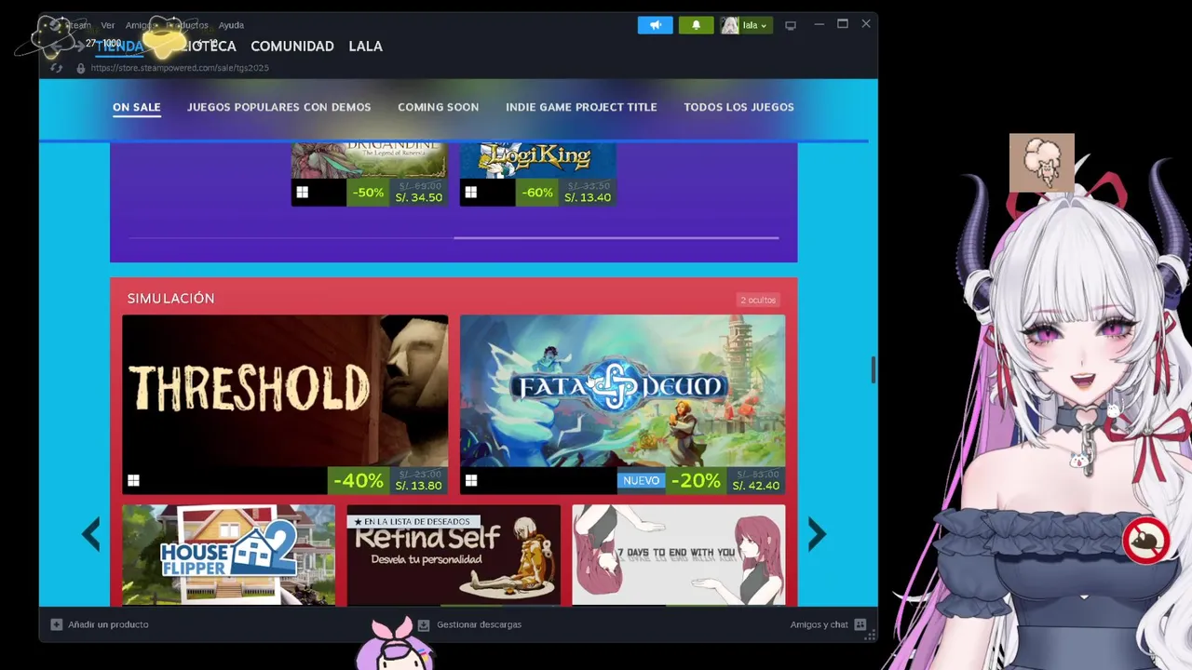Open 'Gestionar descargas' link
1192x670 pixels.
pyautogui.click(x=479, y=624)
